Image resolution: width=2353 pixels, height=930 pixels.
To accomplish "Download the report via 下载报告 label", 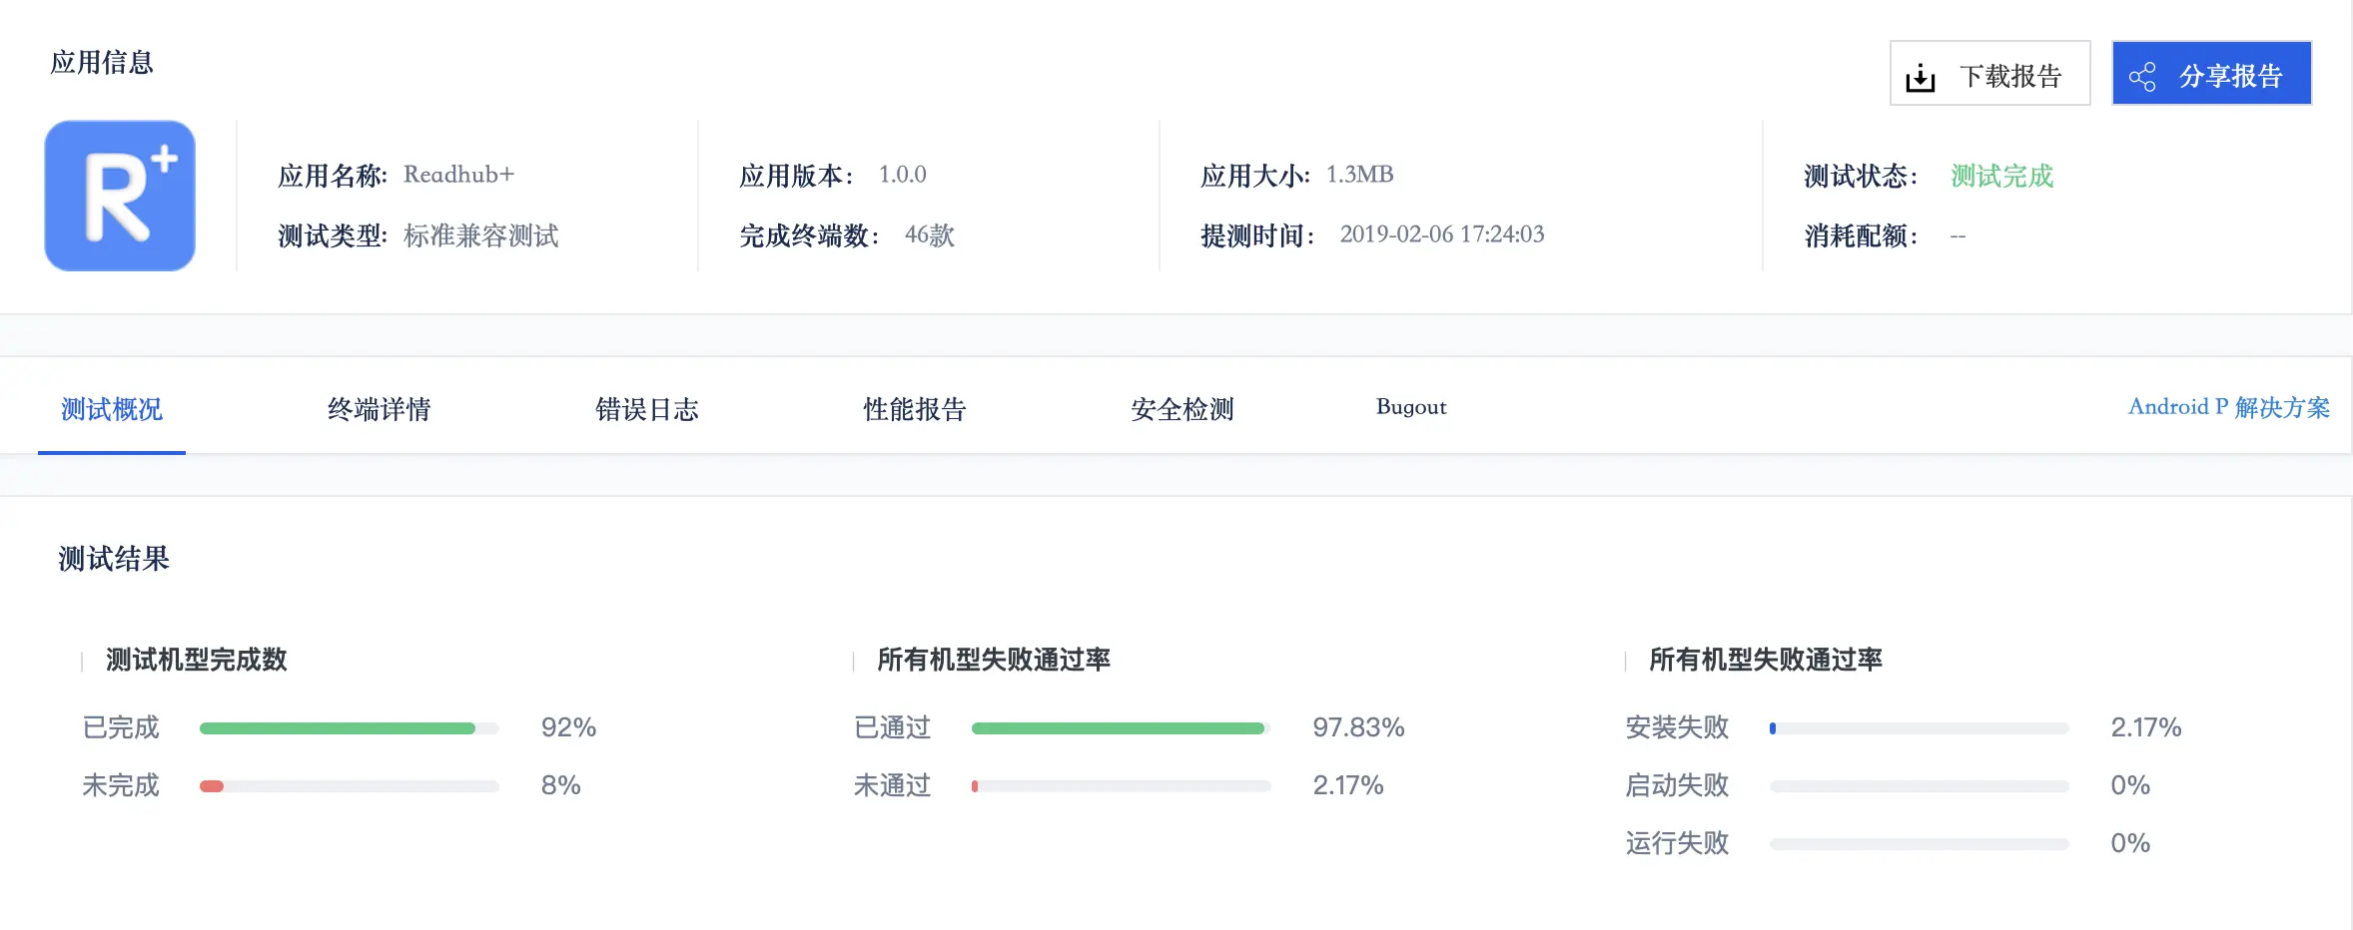I will coord(2010,76).
